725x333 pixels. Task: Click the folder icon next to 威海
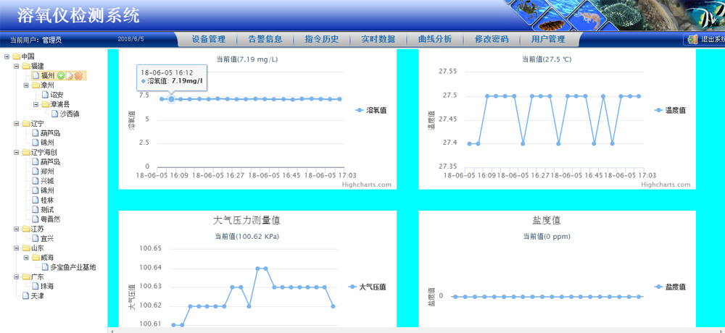click(35, 258)
